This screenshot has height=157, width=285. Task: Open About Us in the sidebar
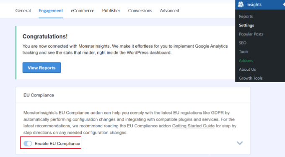[x=247, y=69]
